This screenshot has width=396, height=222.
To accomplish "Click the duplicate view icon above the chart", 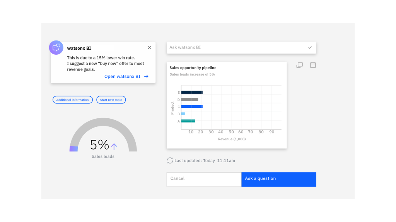I will pos(299,65).
